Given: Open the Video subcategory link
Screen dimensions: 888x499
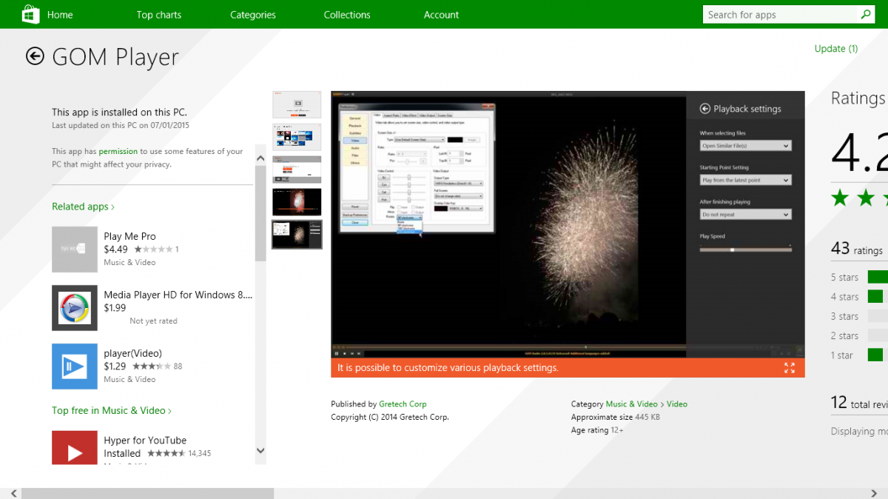Looking at the screenshot, I should (677, 404).
